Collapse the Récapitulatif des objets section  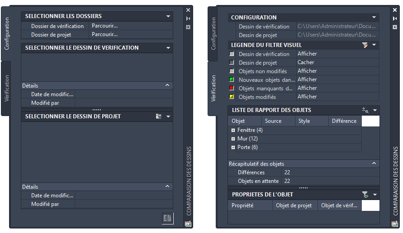[x=374, y=163]
